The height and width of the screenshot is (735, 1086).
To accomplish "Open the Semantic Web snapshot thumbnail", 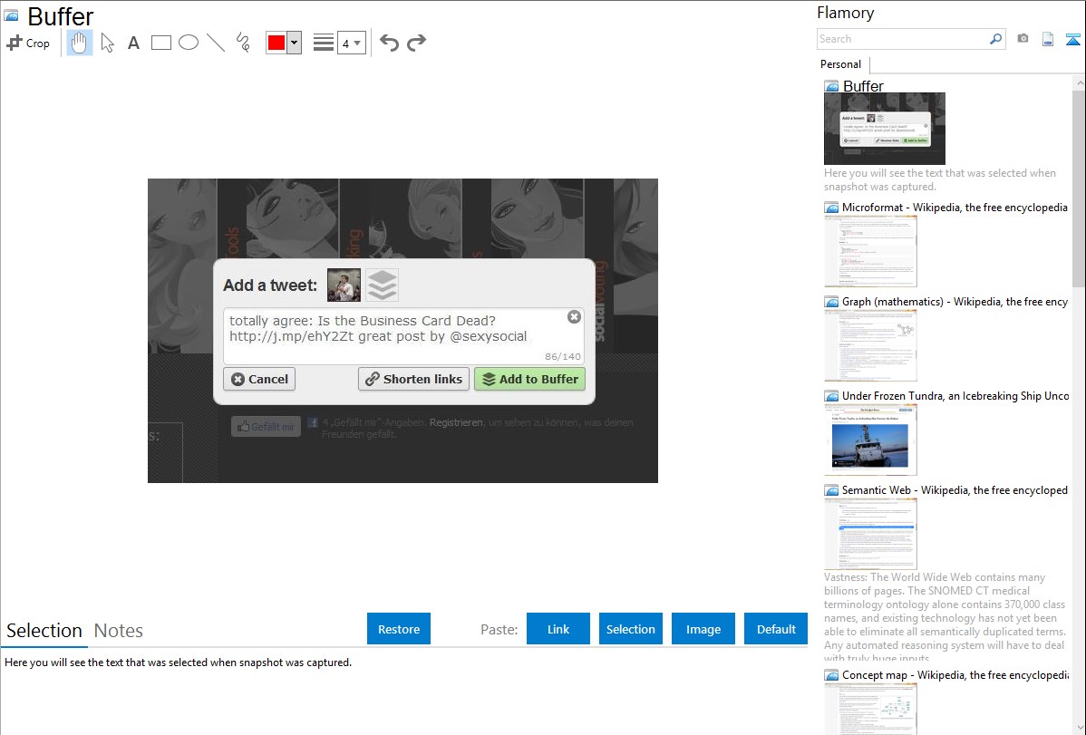I will tap(870, 534).
